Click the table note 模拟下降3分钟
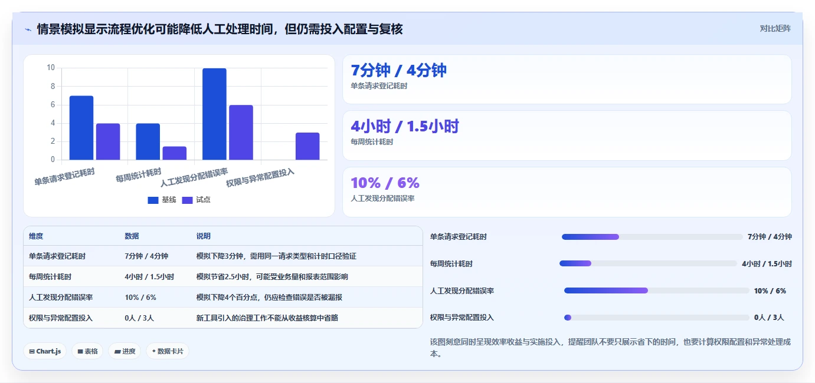This screenshot has height=383, width=815. coord(276,256)
